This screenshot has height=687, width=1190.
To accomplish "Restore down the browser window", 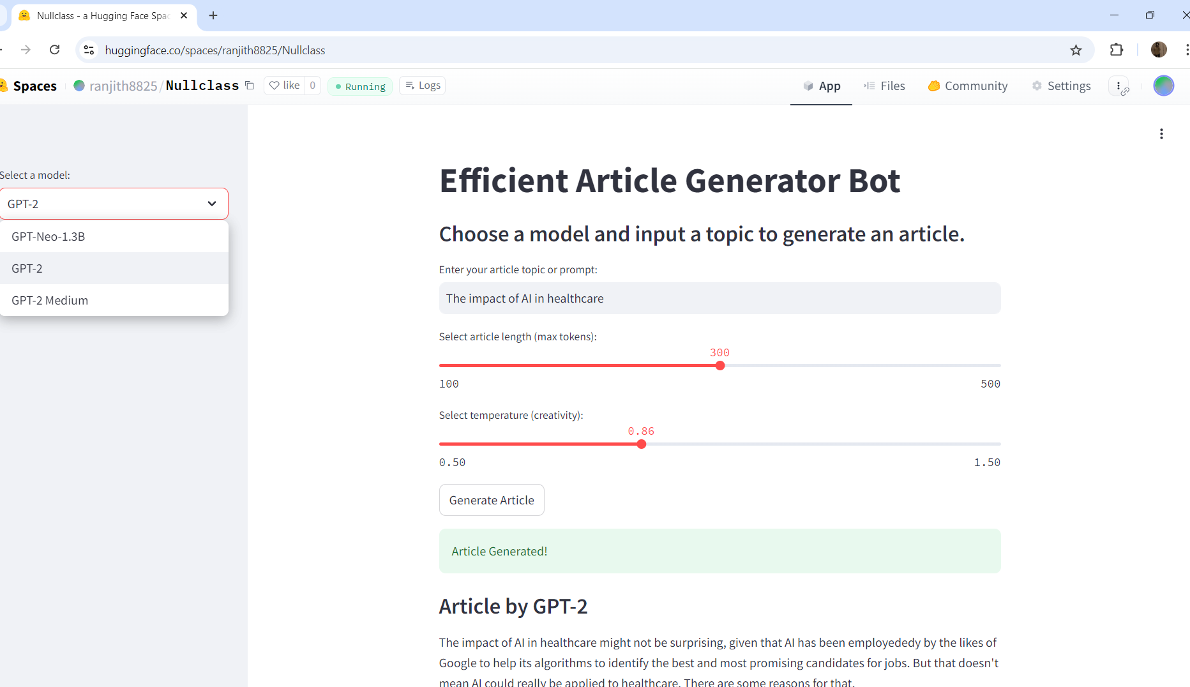I will (1150, 15).
